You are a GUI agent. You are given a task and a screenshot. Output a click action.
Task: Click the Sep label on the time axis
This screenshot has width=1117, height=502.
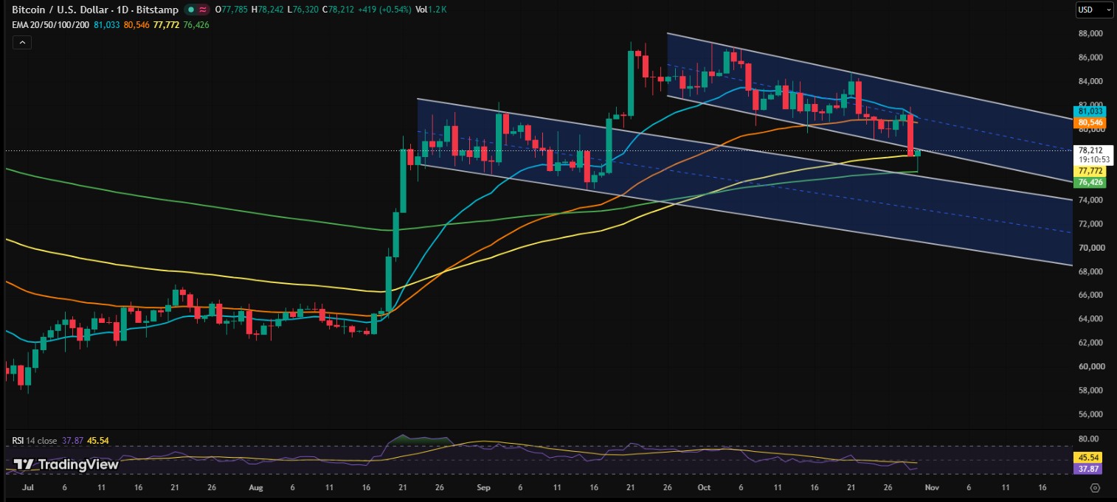[x=484, y=488]
